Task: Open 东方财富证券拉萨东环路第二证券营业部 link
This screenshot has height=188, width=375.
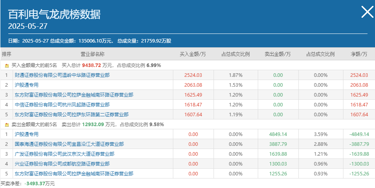Action: pos(71,115)
